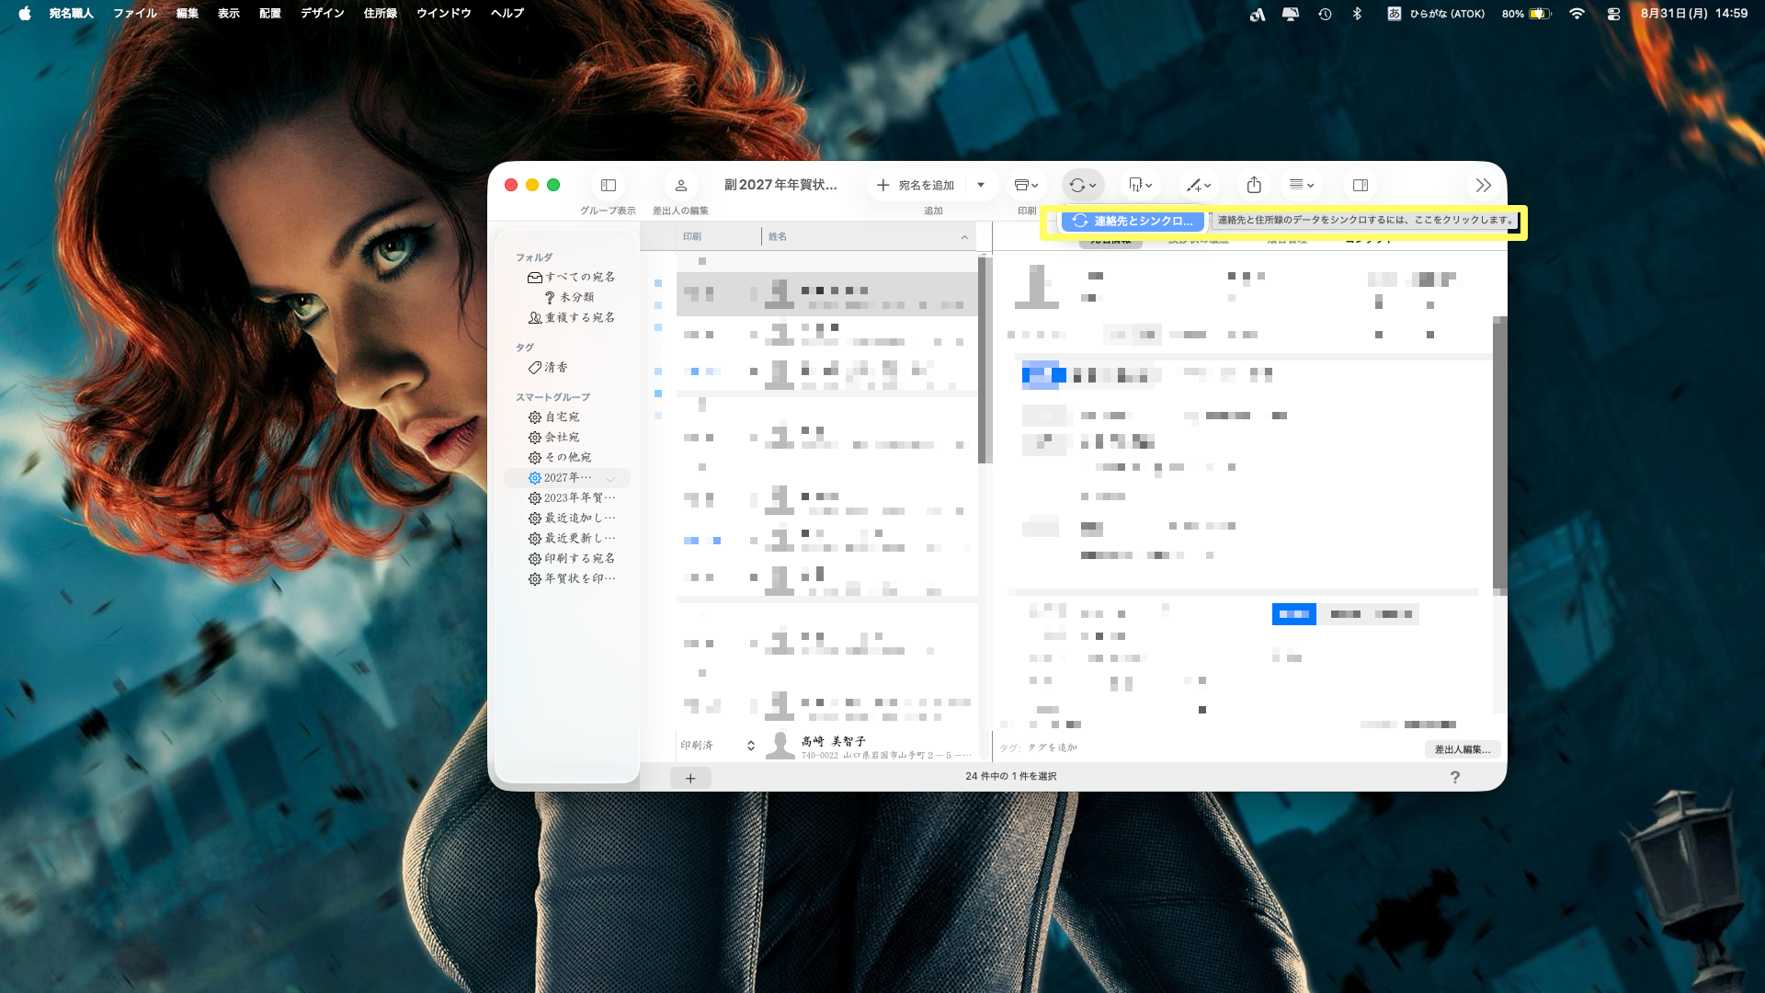Open the ウインドウ menu
This screenshot has height=993, width=1765.
pyautogui.click(x=443, y=14)
